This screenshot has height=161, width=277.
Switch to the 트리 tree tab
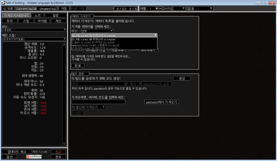10,21
